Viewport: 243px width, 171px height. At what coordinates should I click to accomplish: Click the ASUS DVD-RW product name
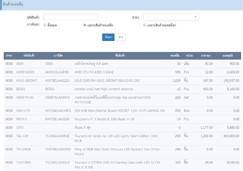[107, 80]
